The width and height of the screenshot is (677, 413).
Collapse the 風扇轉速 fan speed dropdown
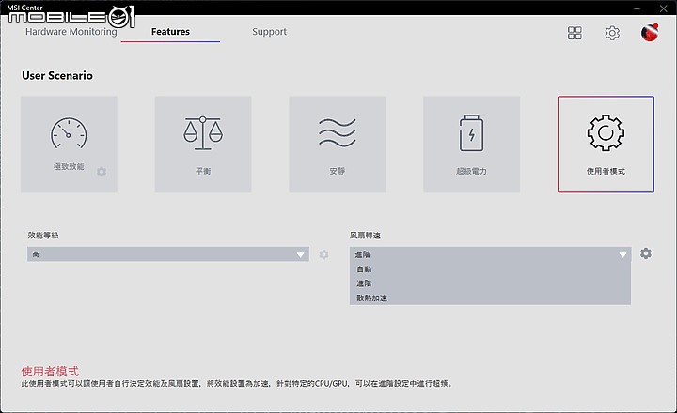click(x=491, y=254)
